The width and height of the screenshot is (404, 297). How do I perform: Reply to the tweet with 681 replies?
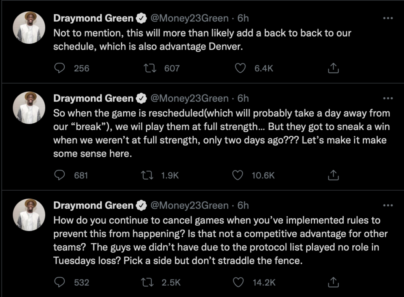tap(60, 175)
